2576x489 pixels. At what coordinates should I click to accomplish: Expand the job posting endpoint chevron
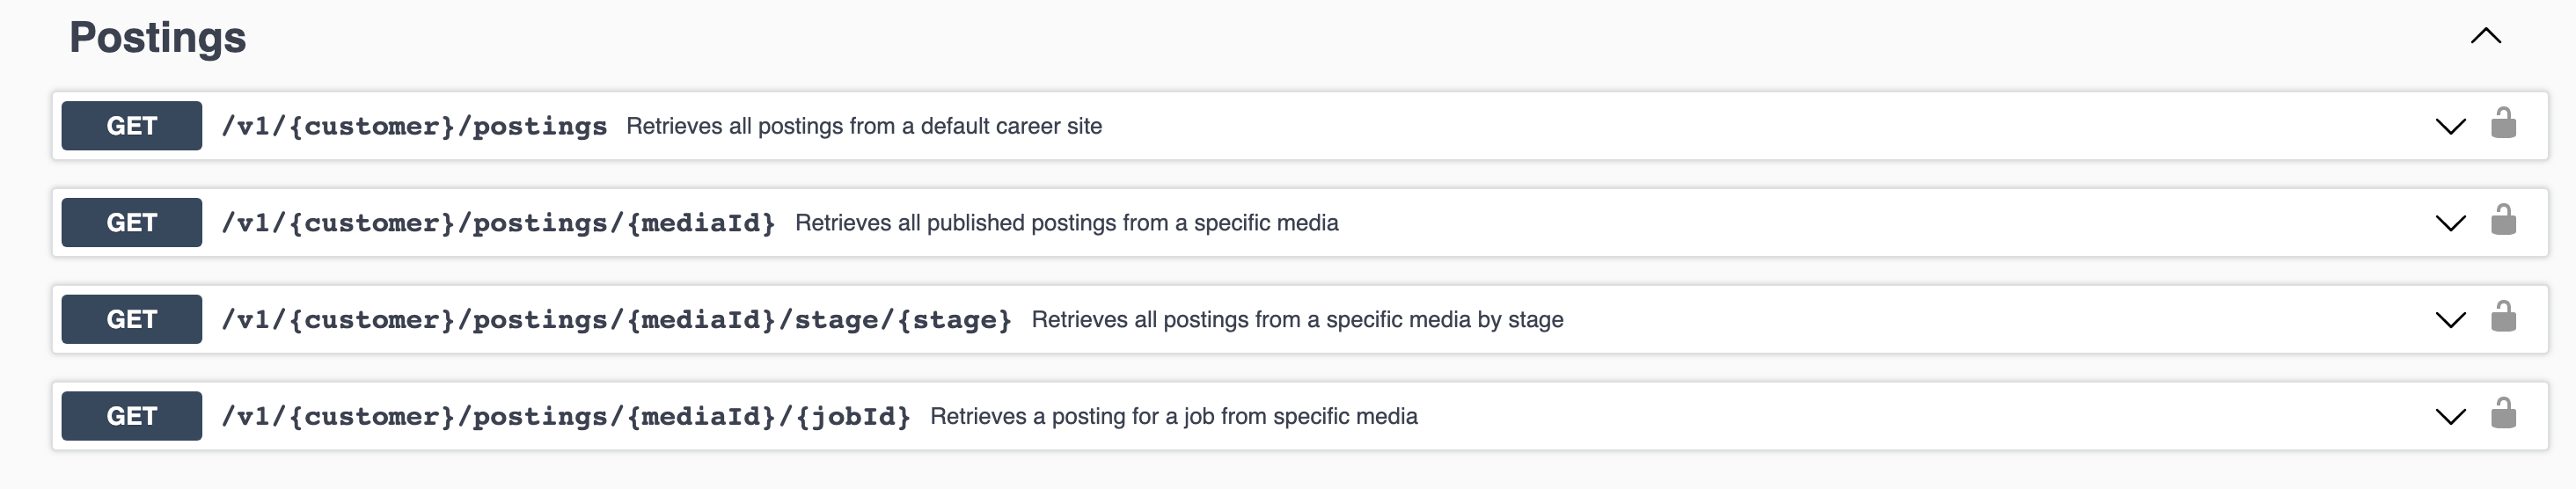point(2450,417)
